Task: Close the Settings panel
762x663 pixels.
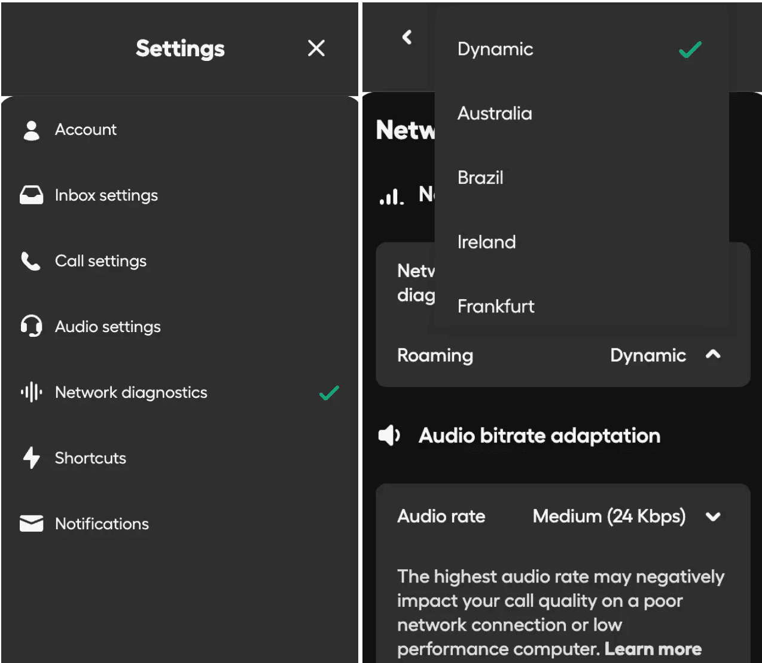Action: 316,48
